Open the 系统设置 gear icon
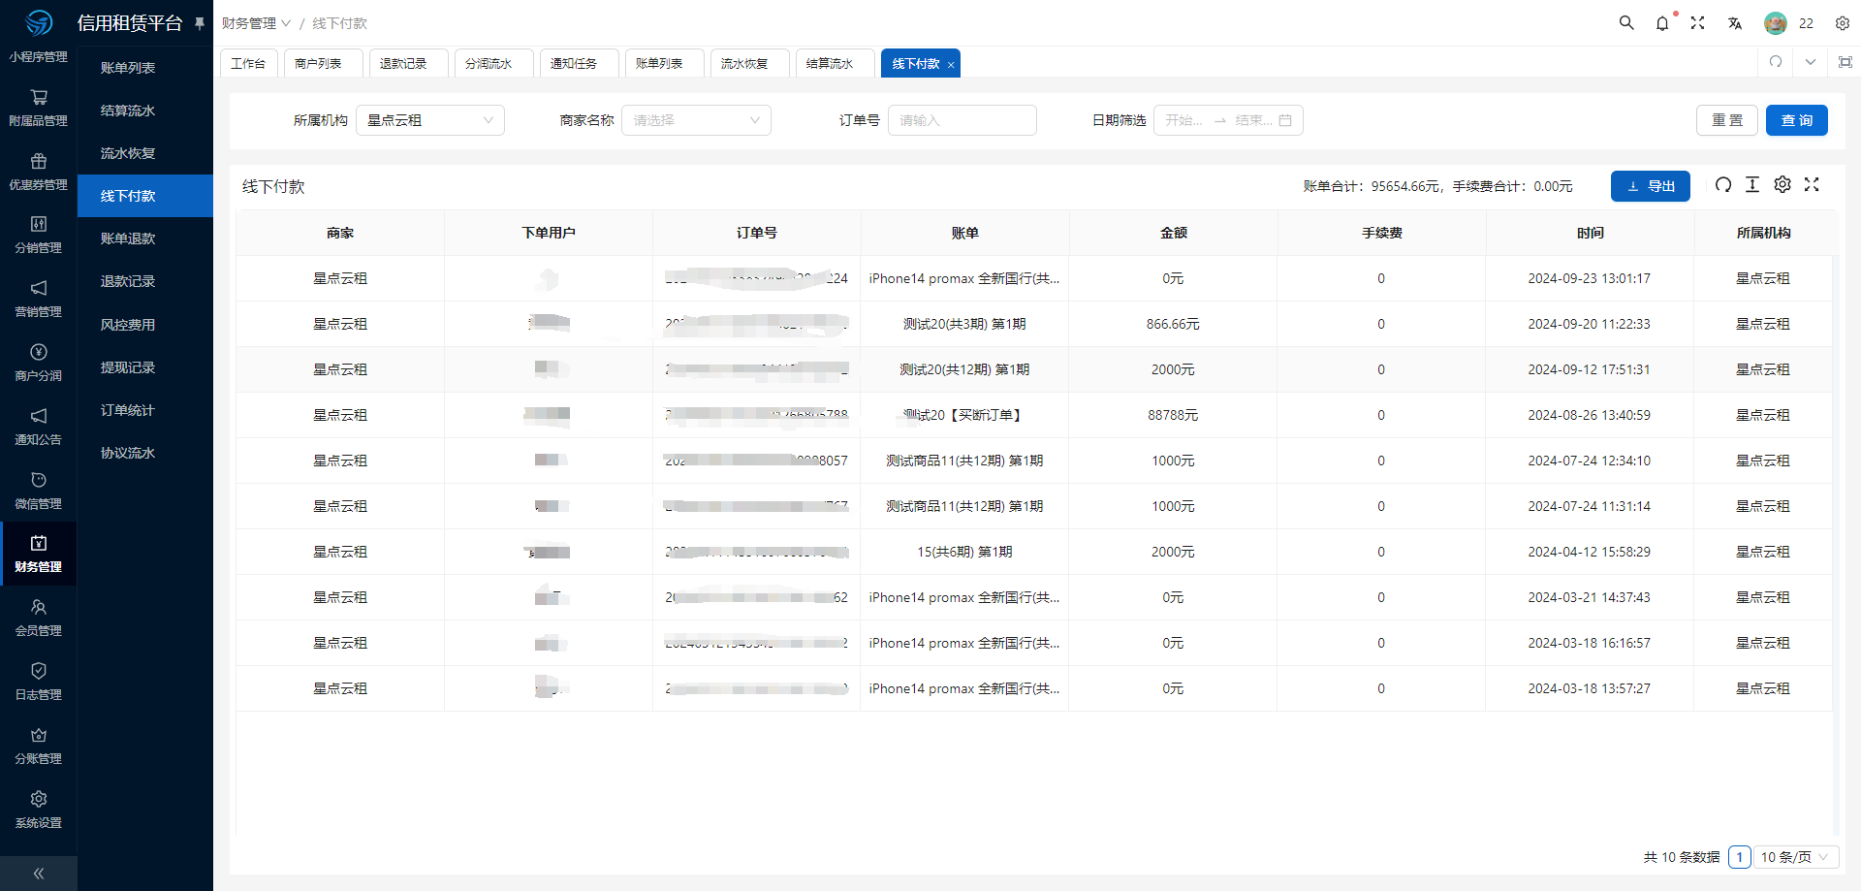The image size is (1861, 891). (x=39, y=799)
